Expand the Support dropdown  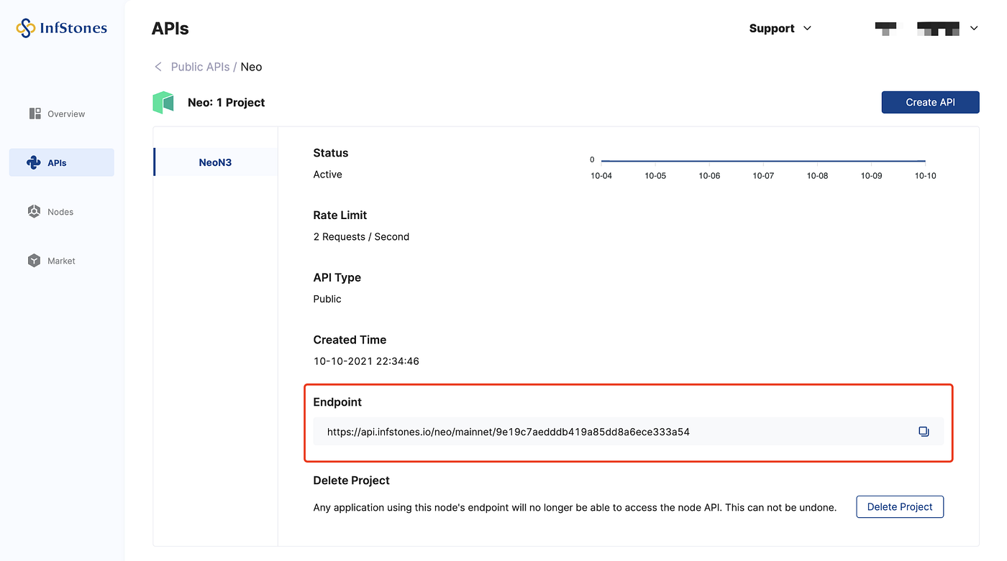780,28
